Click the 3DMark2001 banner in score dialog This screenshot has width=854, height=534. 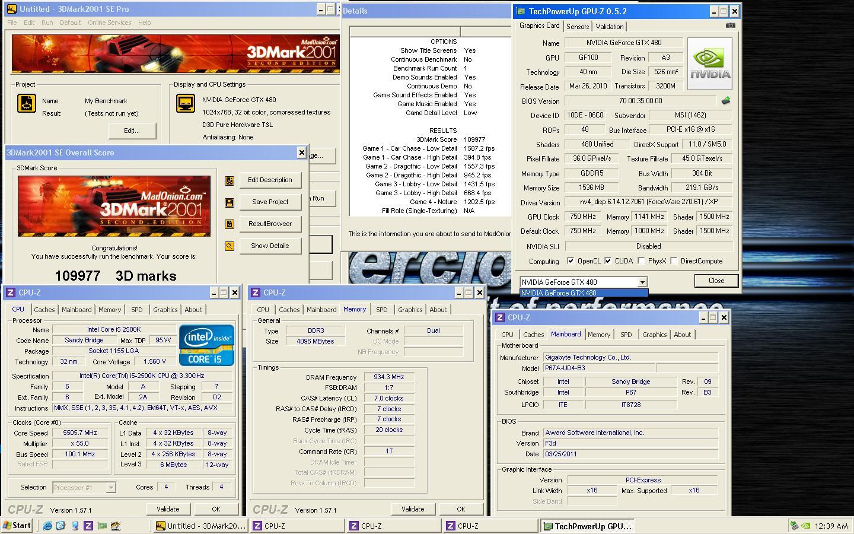tap(114, 206)
